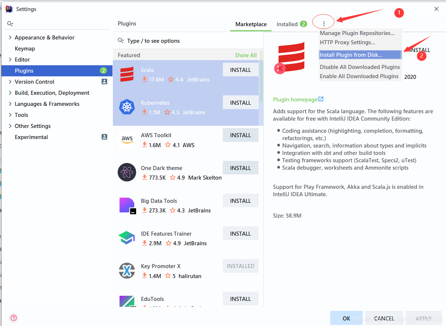Click the IDE Features Trainer icon
This screenshot has width=446, height=326.
[127, 238]
